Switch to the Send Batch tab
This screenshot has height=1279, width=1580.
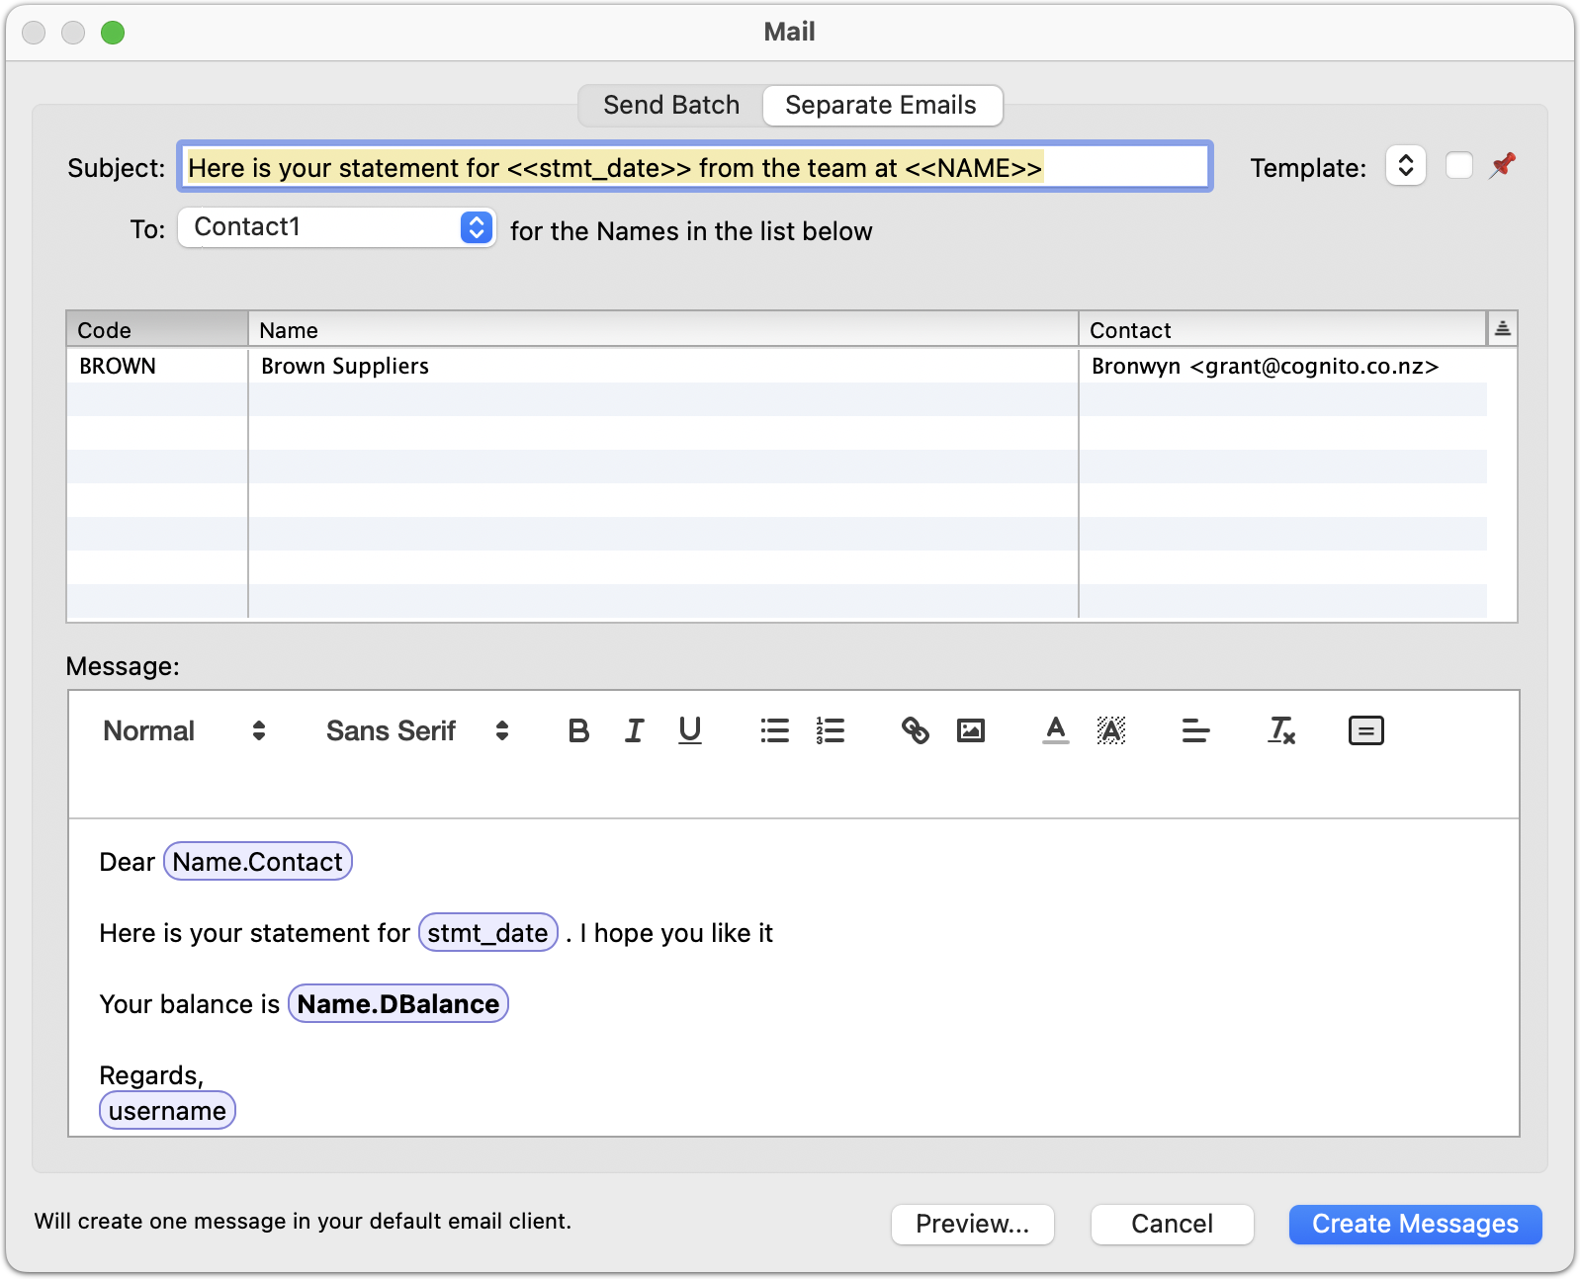(x=671, y=105)
